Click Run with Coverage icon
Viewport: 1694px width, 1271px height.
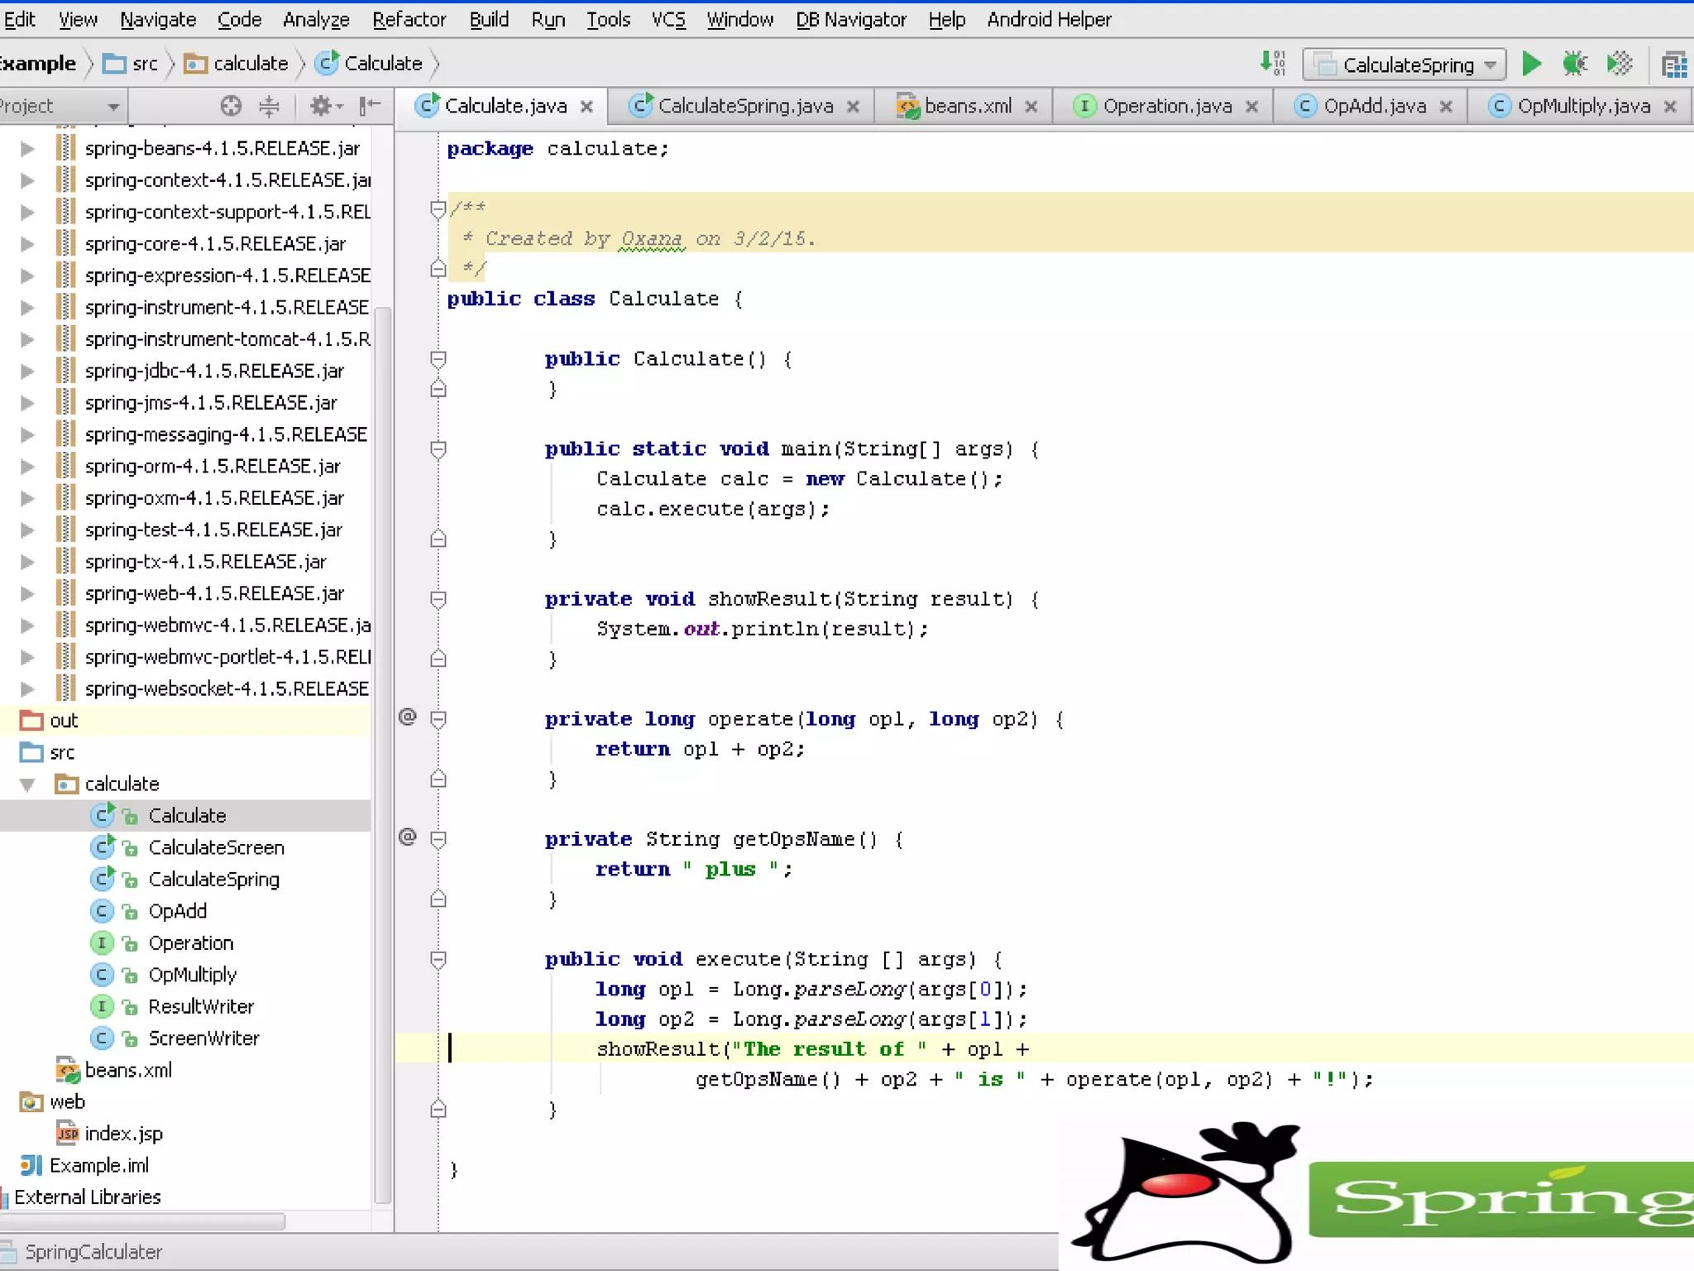pyautogui.click(x=1619, y=64)
